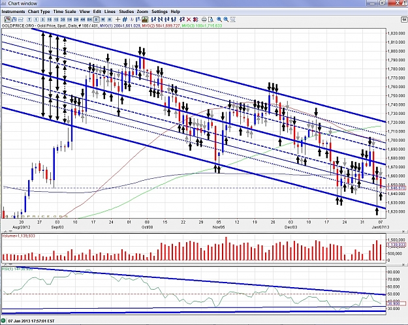Click the RSI value tag 38.900
Image resolution: width=408 pixels, height=325 pixels.
(396, 303)
